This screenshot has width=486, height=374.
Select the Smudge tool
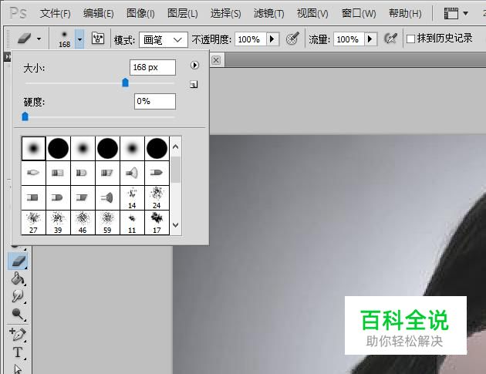(x=17, y=295)
